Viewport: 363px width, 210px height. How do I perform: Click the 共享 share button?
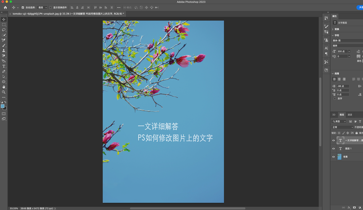360,7
